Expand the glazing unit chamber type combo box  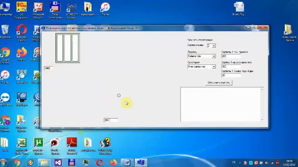(x=214, y=67)
